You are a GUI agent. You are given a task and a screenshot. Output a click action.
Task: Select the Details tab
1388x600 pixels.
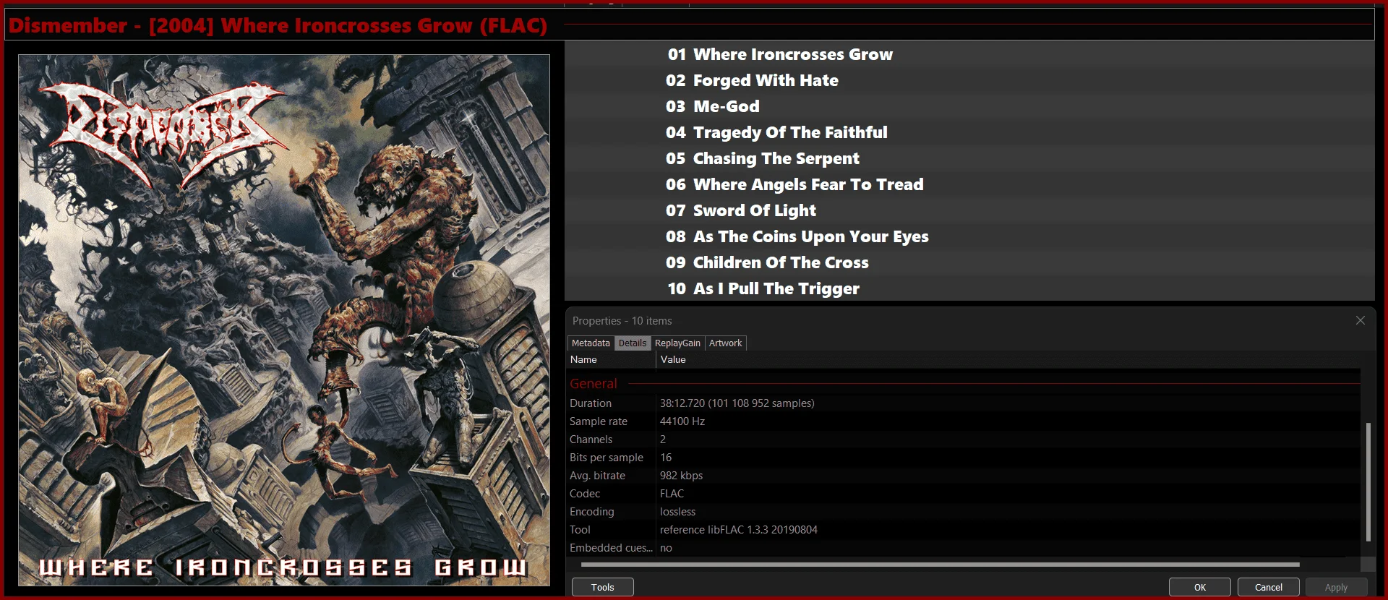coord(633,343)
